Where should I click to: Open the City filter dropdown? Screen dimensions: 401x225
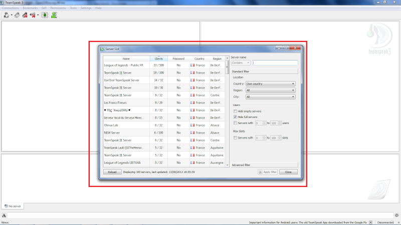(x=271, y=97)
